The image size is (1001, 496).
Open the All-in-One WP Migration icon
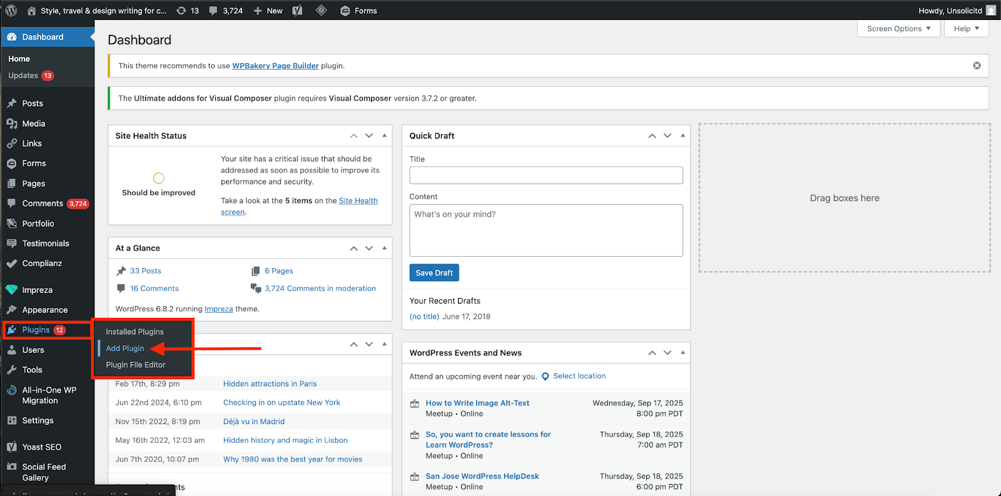click(x=12, y=390)
